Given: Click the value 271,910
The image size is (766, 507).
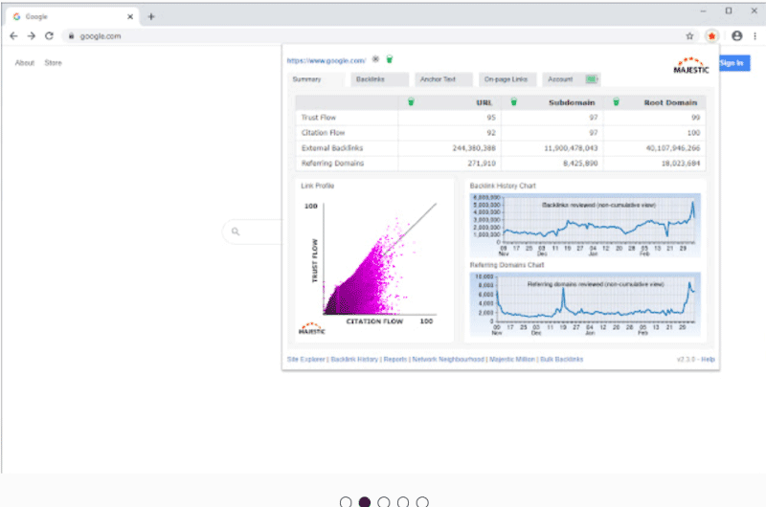Looking at the screenshot, I should point(482,163).
